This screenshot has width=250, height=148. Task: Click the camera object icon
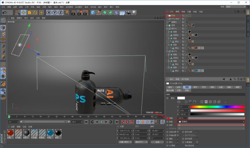pos(128,12)
